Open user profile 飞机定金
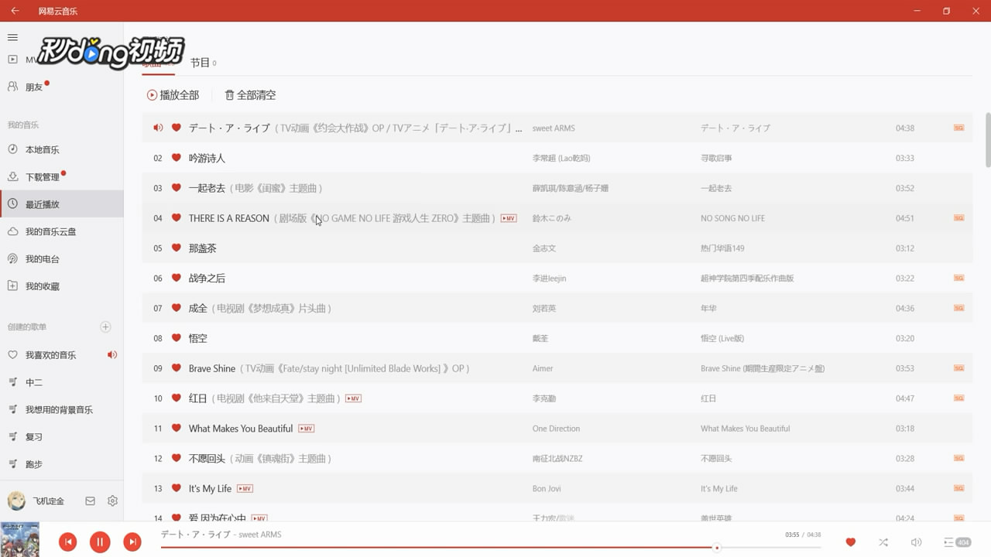The height and width of the screenshot is (557, 991). 36,501
